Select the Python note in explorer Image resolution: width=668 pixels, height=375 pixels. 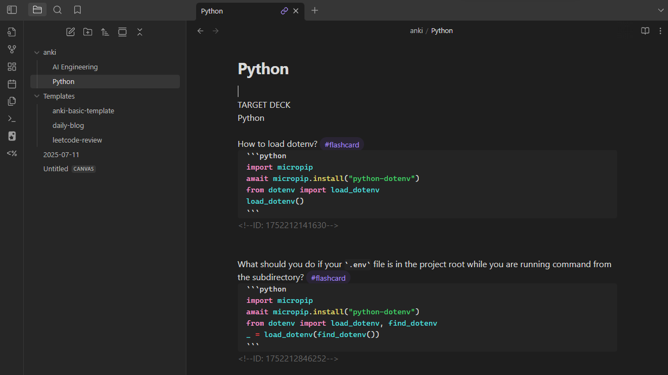coord(105,82)
